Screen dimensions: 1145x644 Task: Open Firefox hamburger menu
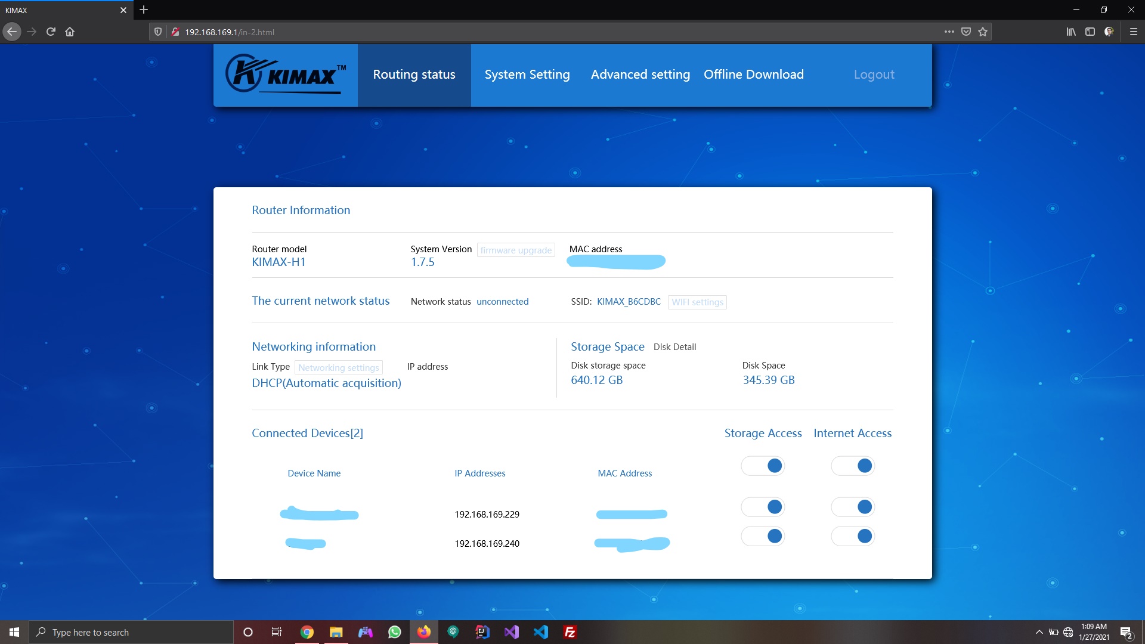click(1134, 32)
